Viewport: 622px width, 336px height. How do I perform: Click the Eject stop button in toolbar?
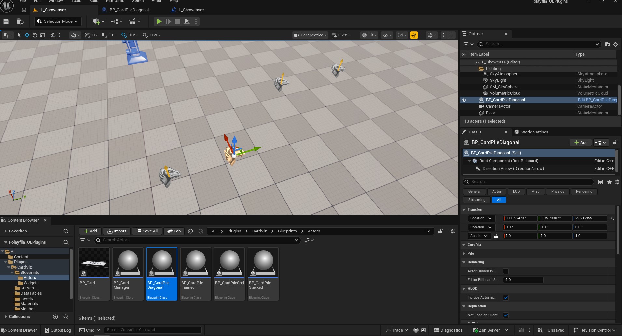coord(187,21)
